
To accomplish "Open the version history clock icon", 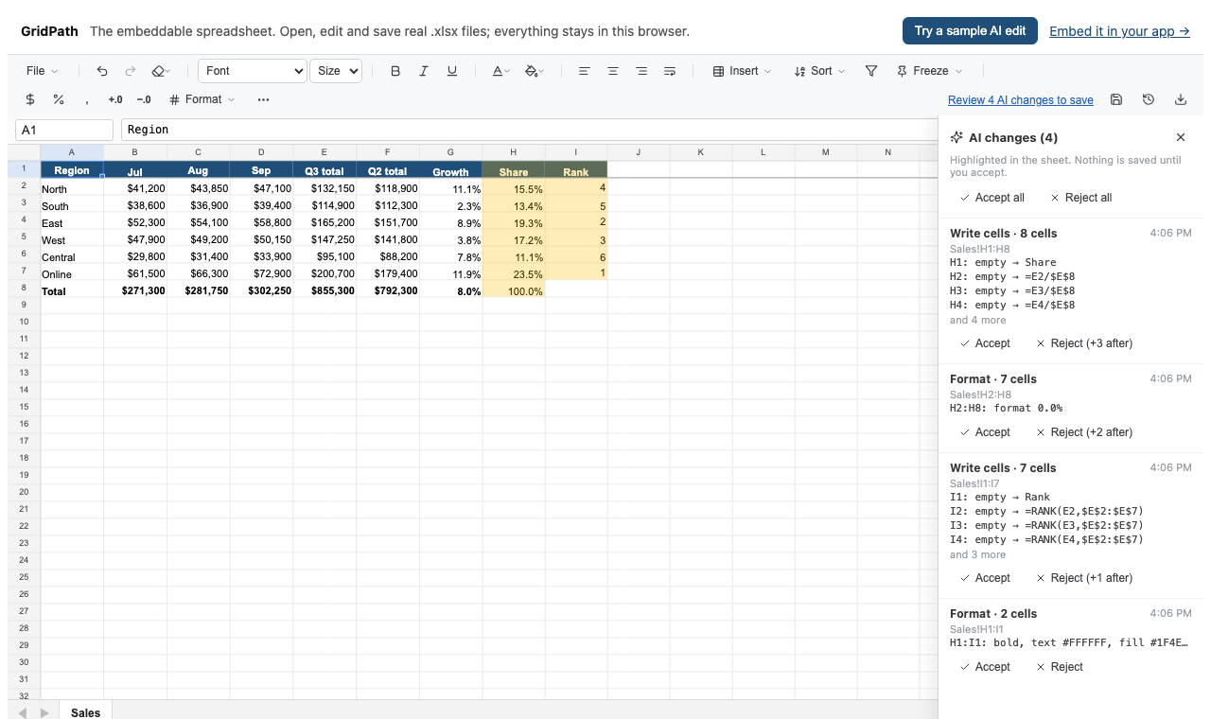I will click(x=1149, y=99).
